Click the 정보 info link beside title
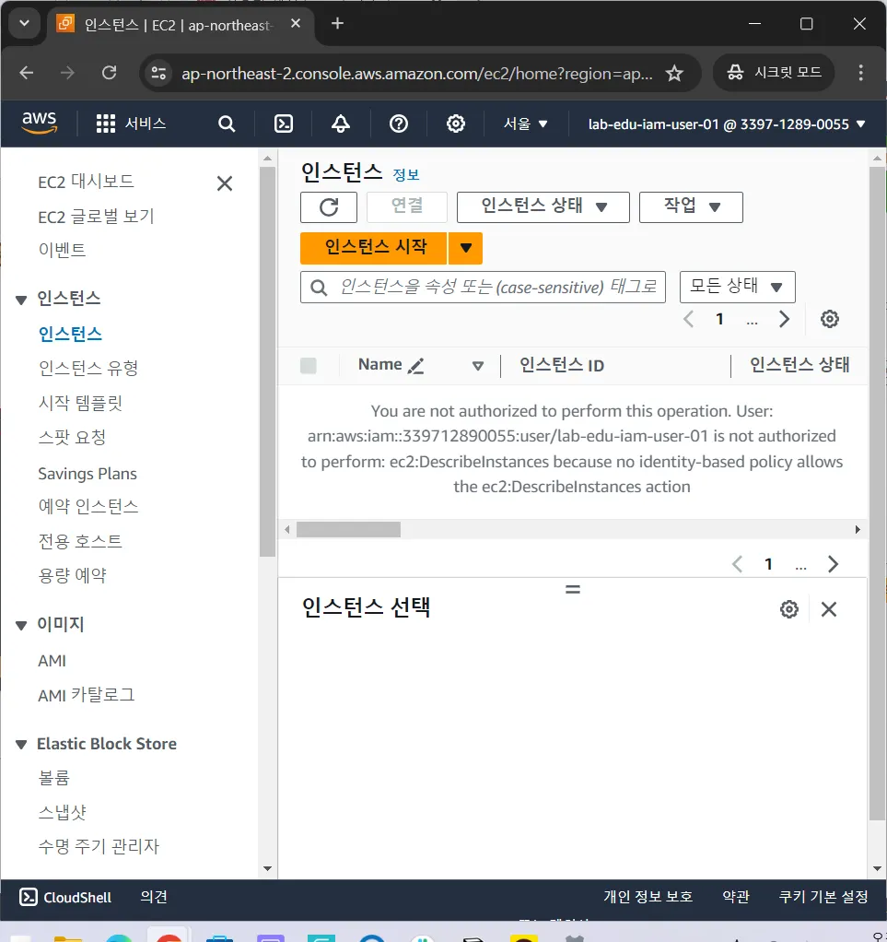This screenshot has width=887, height=942. pyautogui.click(x=406, y=175)
